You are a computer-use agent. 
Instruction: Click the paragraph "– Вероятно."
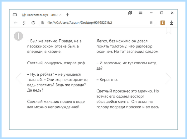point(107,80)
